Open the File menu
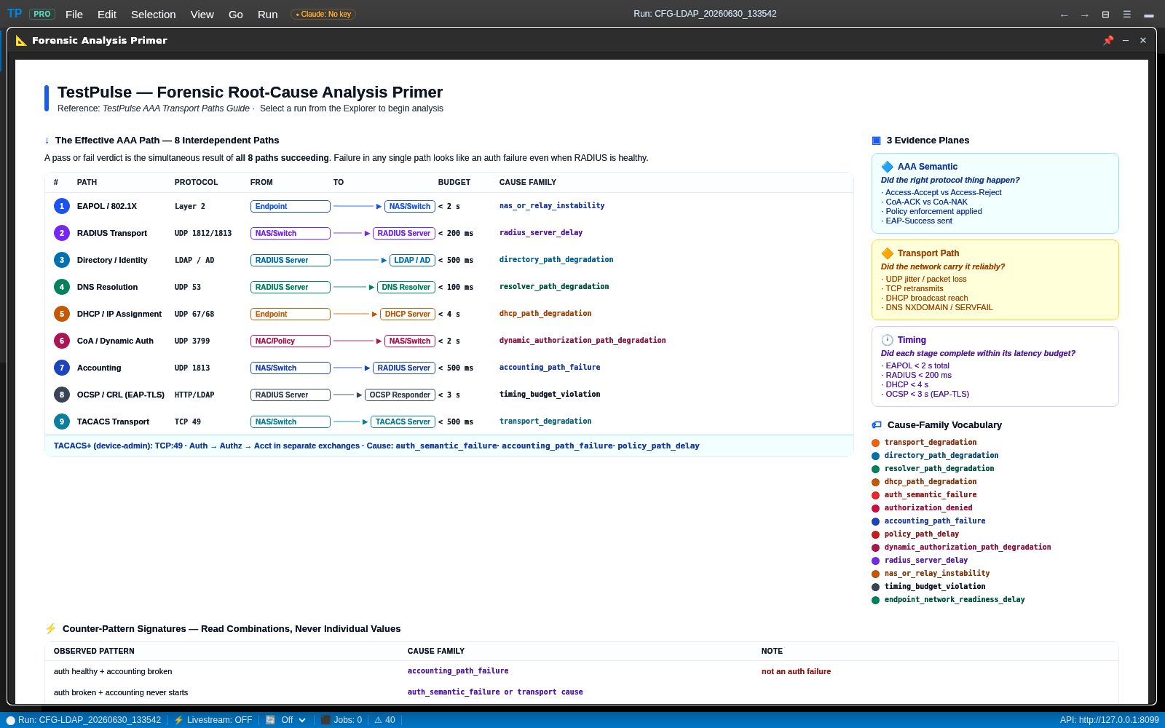This screenshot has height=728, width=1165. (74, 15)
